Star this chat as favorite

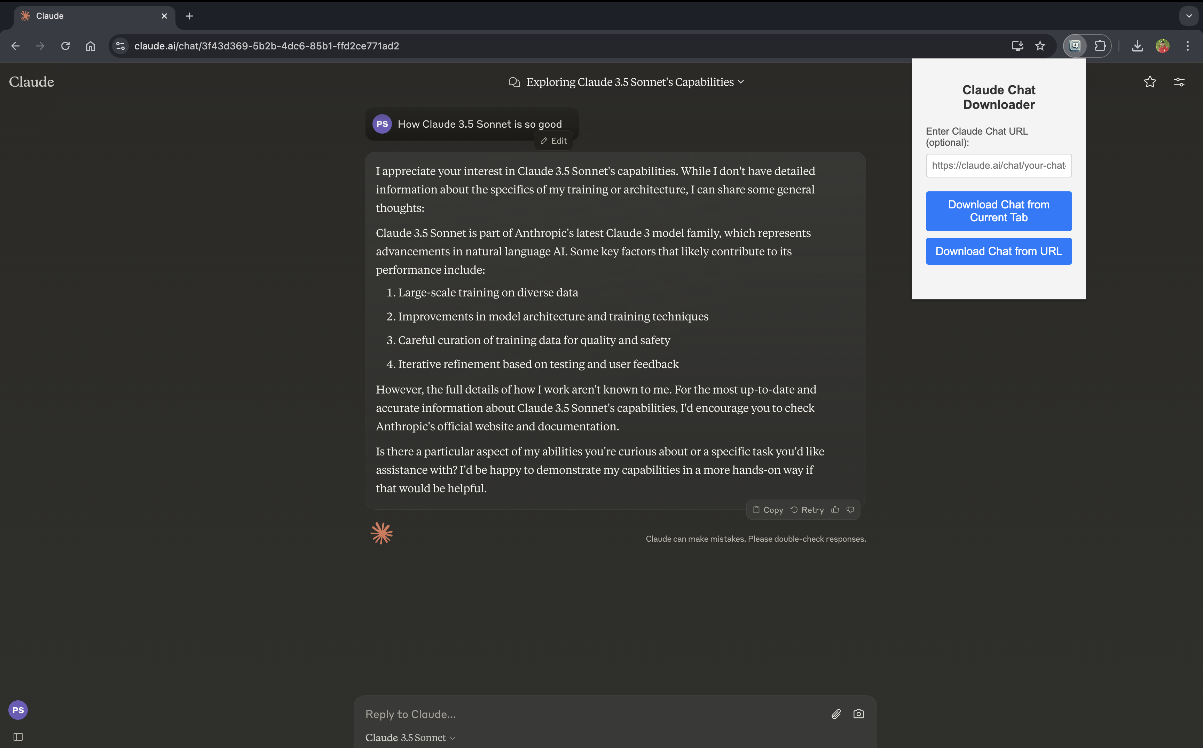click(x=1149, y=82)
